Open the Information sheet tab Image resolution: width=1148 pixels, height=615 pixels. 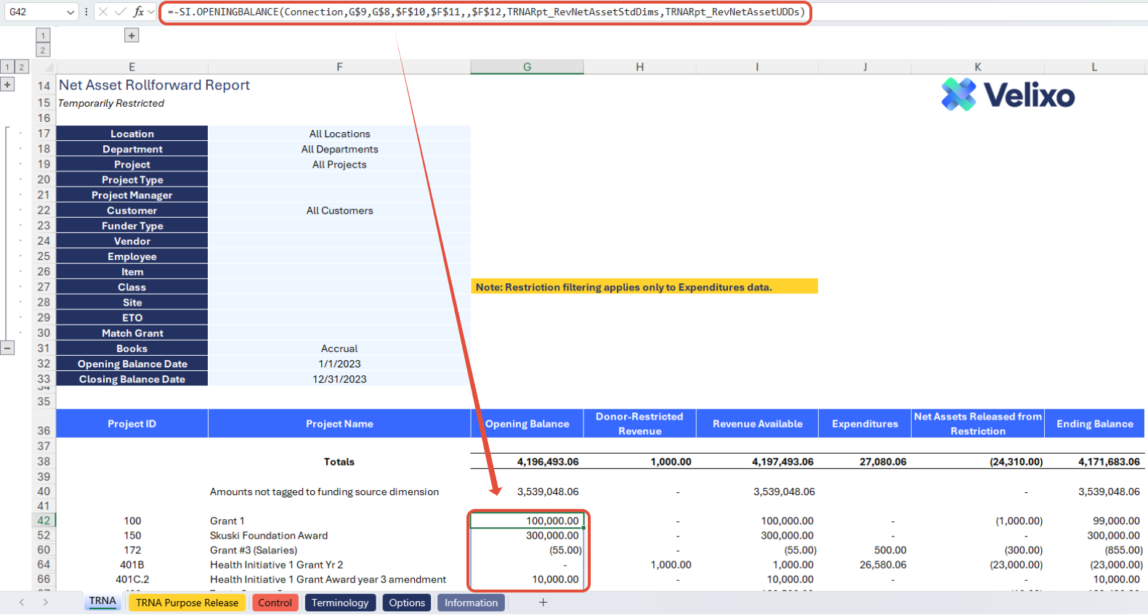coord(471,603)
